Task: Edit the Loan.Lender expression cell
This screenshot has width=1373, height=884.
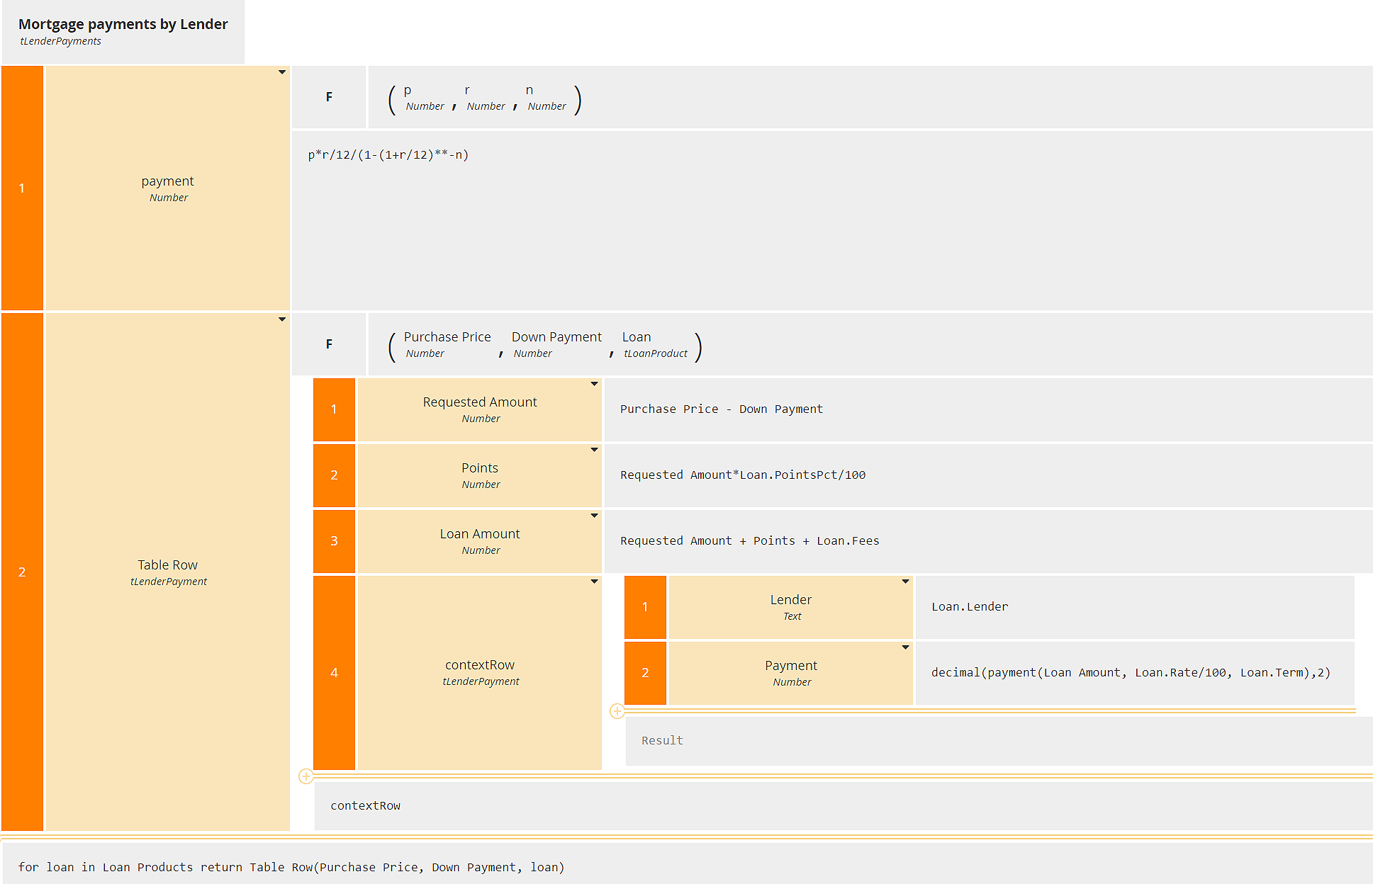Action: pyautogui.click(x=970, y=607)
